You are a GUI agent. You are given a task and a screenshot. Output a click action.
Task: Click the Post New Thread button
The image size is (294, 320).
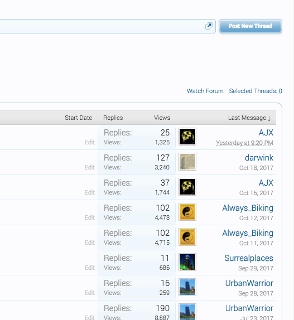(250, 26)
